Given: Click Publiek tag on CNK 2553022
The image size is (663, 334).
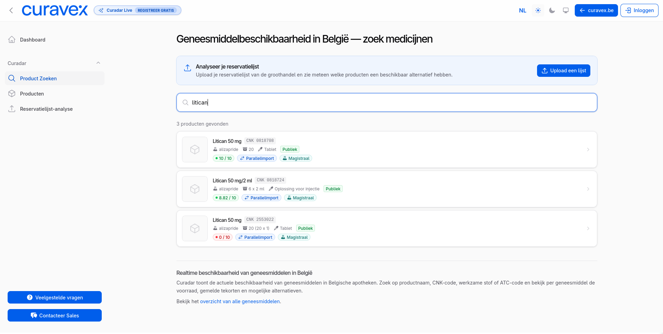Looking at the screenshot, I should [x=306, y=228].
